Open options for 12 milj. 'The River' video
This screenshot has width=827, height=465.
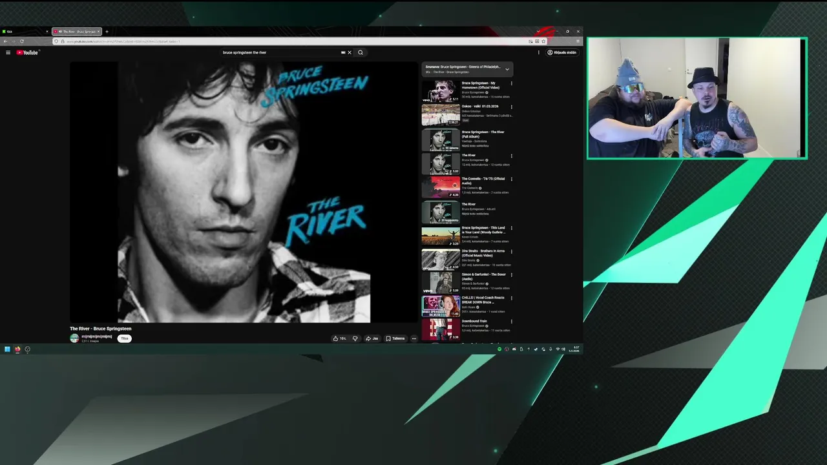(x=512, y=156)
